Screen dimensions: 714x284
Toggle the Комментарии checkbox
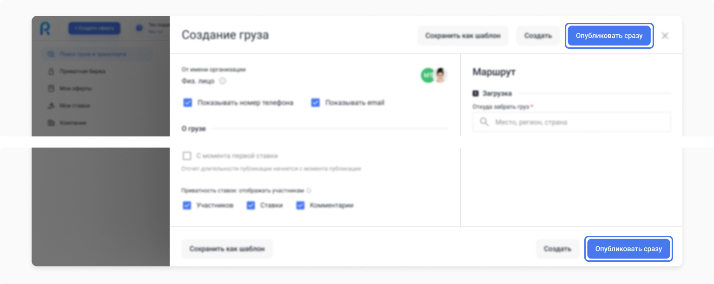300,205
